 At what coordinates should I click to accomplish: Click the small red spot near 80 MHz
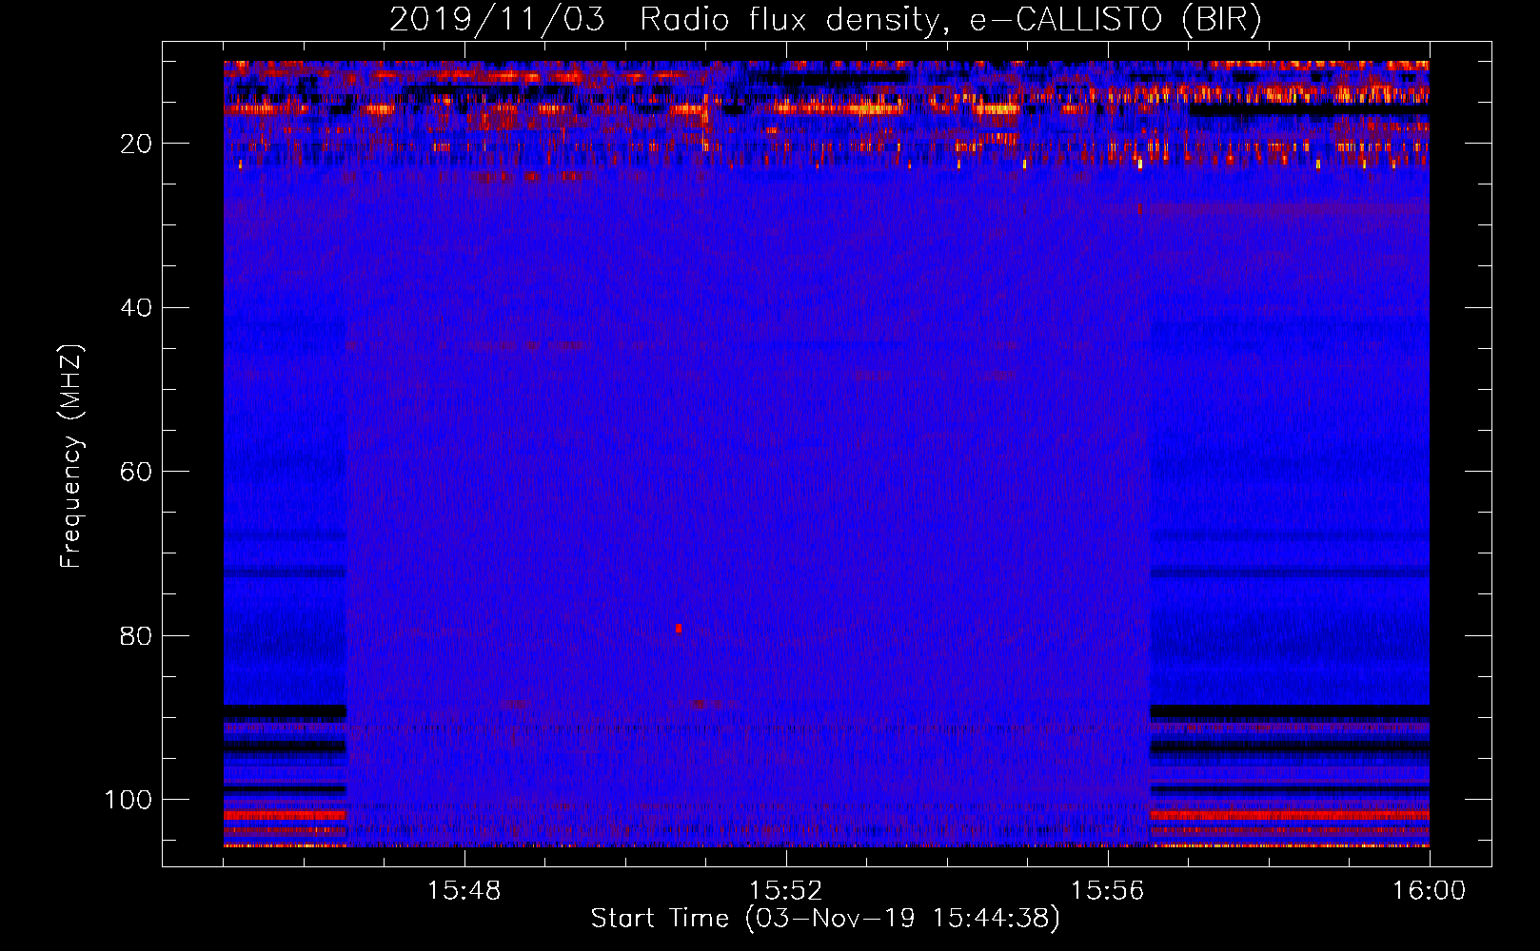pos(679,629)
